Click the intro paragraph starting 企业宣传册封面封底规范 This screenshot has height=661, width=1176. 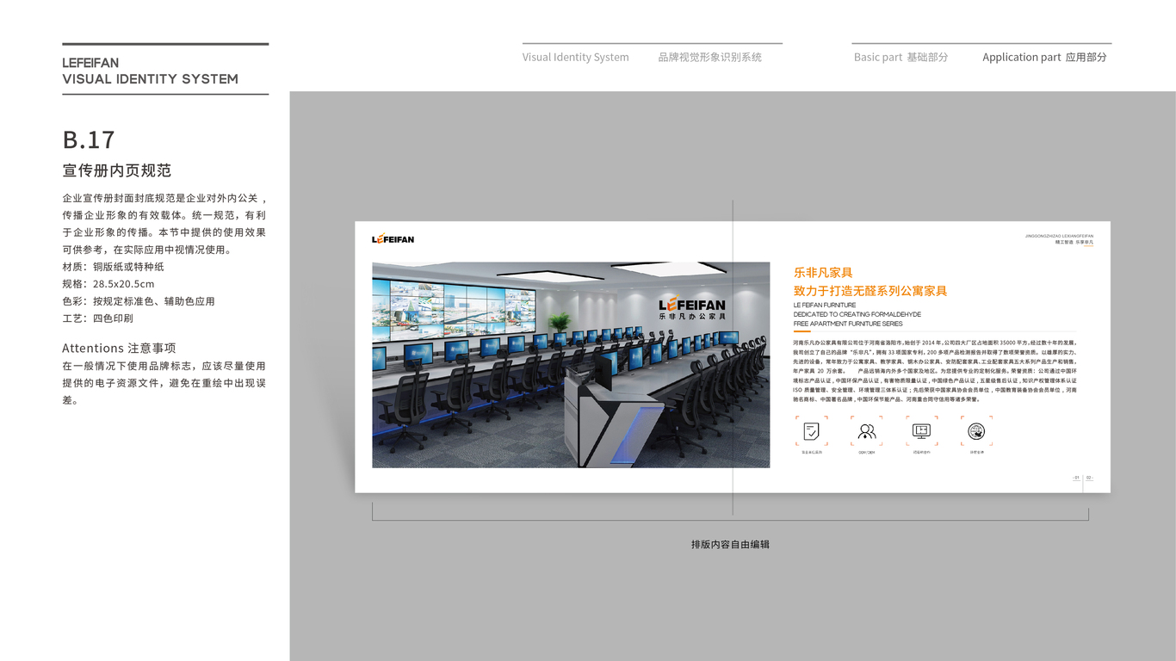[164, 224]
